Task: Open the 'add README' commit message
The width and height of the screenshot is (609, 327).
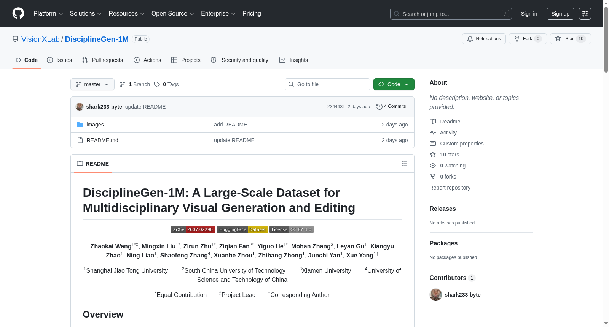Action: [x=230, y=125]
